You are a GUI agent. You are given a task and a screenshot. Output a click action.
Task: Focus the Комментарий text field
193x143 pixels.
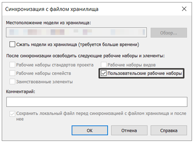[97, 102]
